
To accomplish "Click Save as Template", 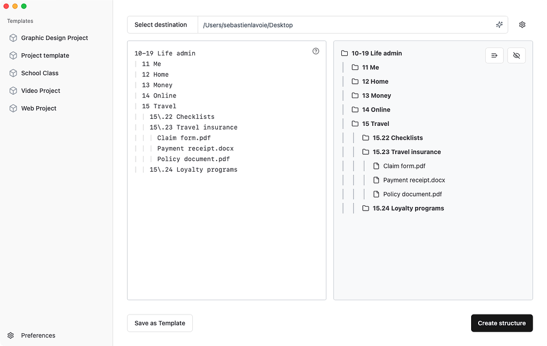I will (159, 323).
